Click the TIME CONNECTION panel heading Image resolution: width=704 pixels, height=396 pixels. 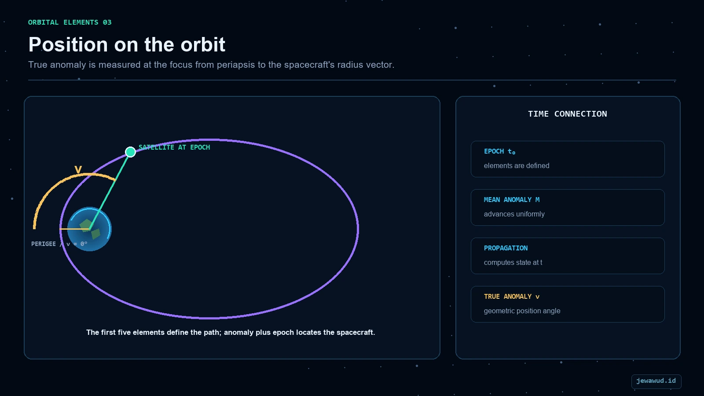568,114
